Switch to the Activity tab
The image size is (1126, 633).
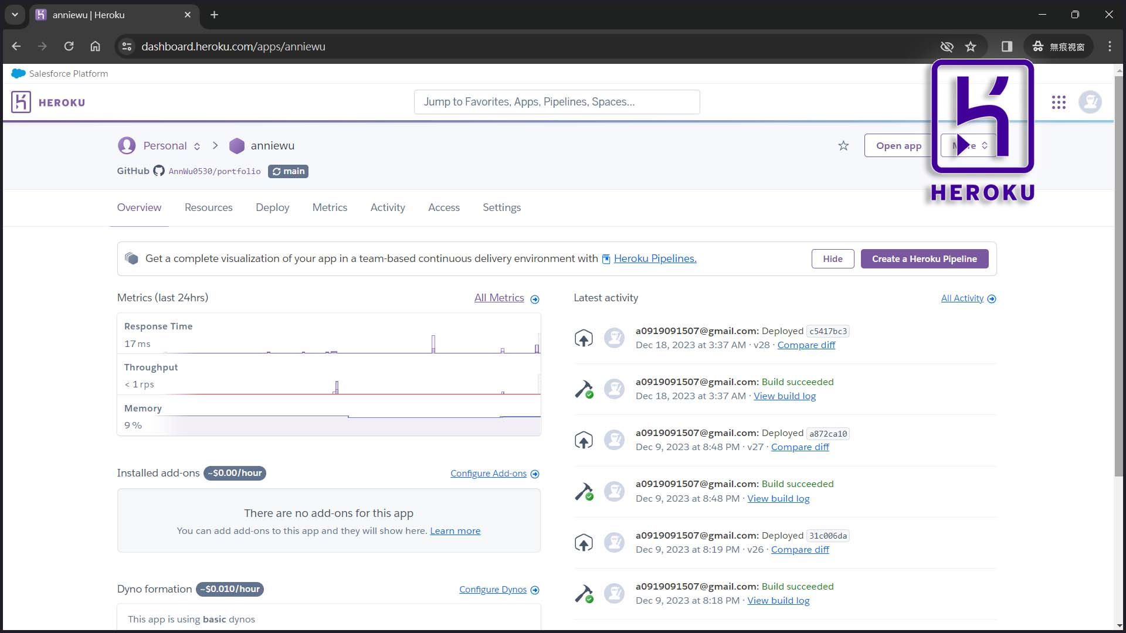[388, 207]
